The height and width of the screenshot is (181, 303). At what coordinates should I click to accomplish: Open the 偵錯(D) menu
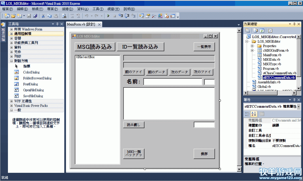(x=67, y=9)
